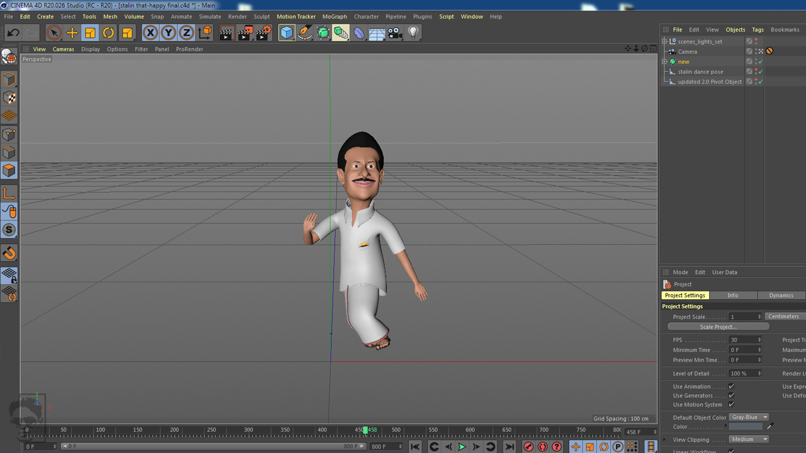Expand the scenec_lights_set object
Screen dimensions: 806x453
pyautogui.click(x=665, y=41)
